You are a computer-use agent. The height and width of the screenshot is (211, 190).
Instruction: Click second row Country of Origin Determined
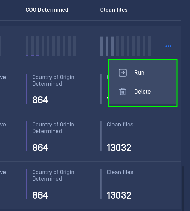(x=53, y=128)
